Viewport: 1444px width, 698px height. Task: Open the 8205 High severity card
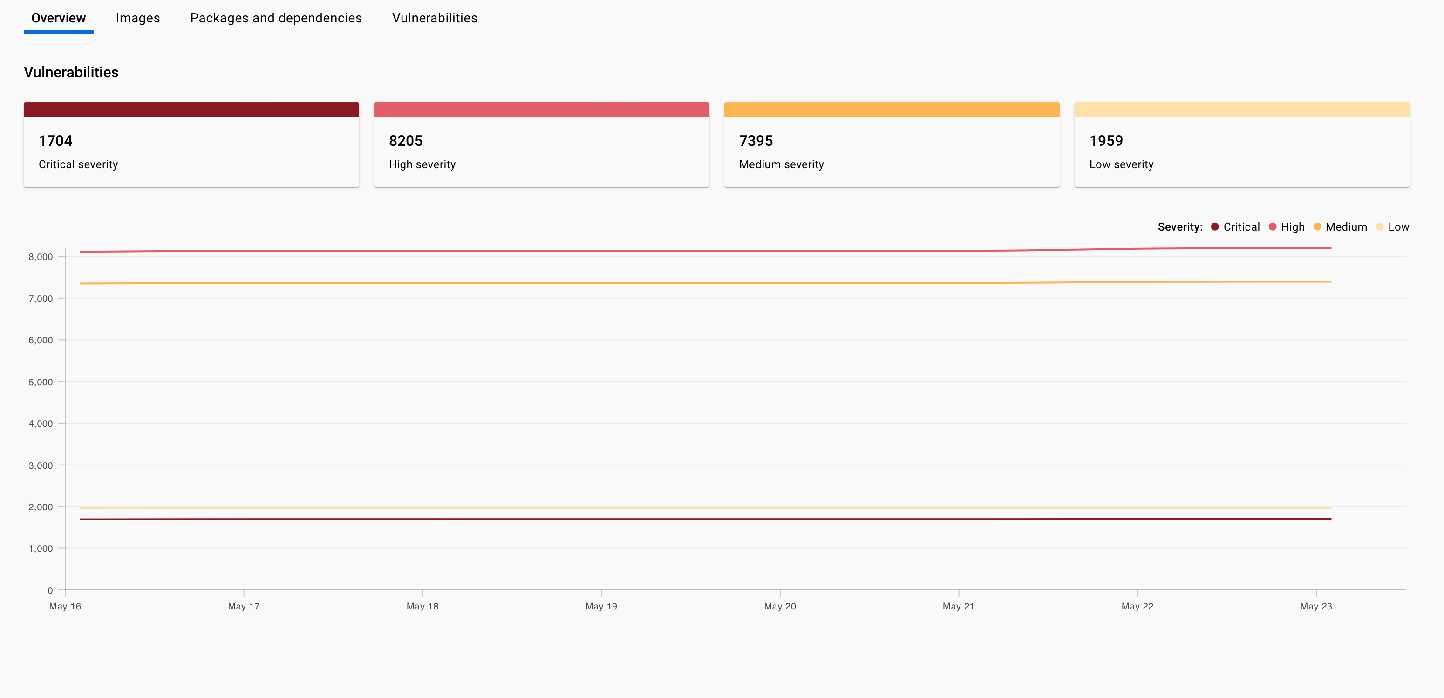pyautogui.click(x=541, y=144)
